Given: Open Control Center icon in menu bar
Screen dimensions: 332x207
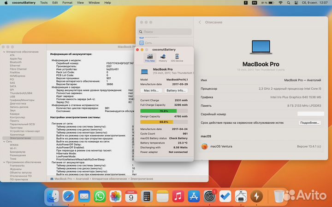Looking at the screenshot, I should point(296,3).
